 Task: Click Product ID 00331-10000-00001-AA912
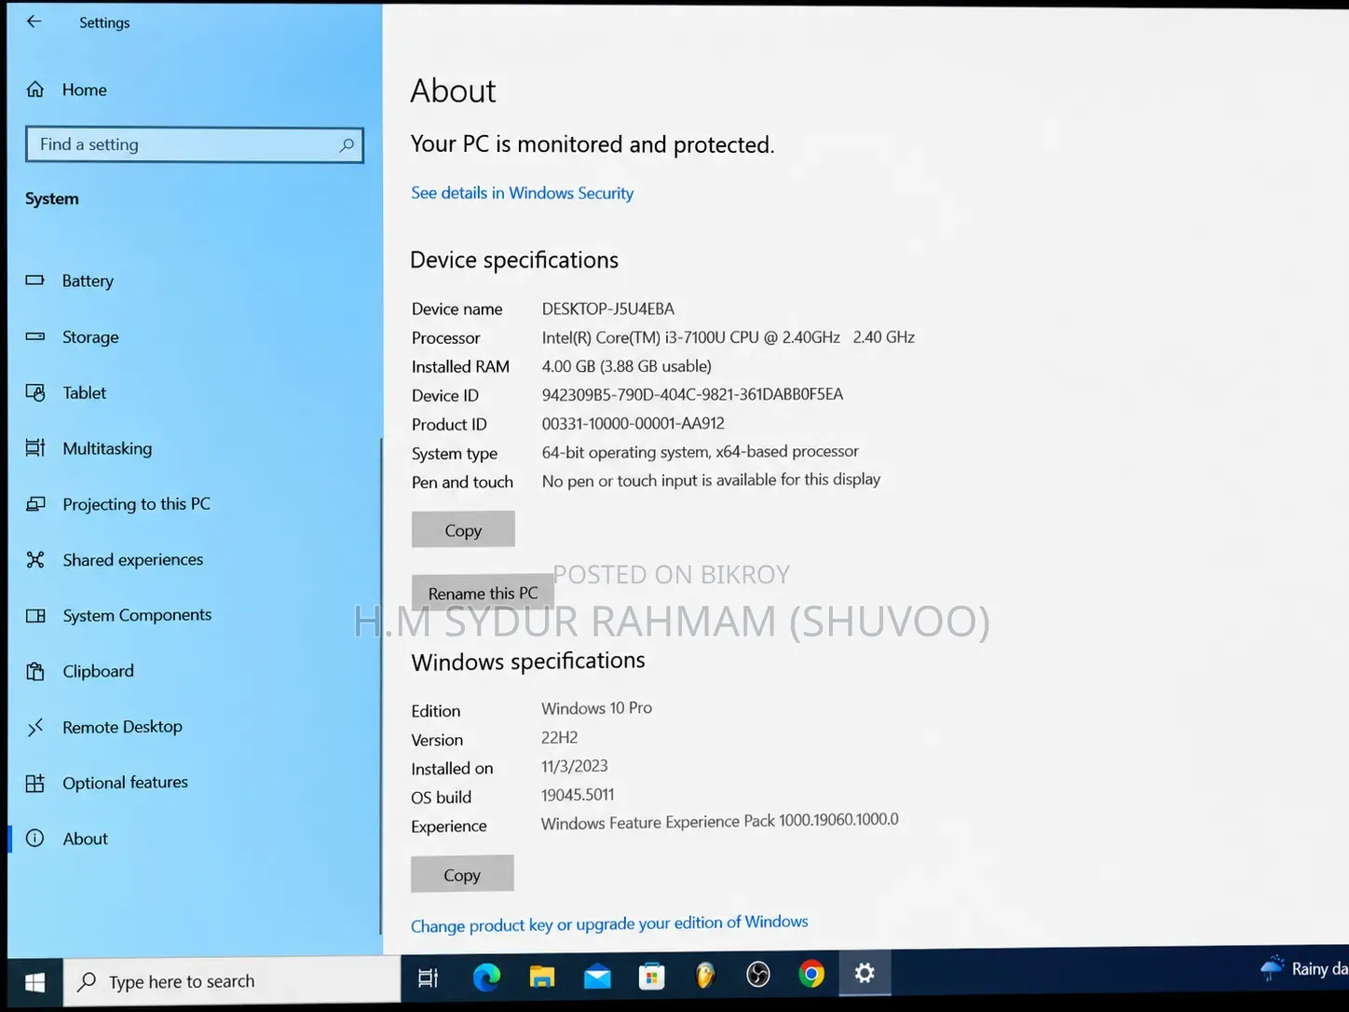634,423
